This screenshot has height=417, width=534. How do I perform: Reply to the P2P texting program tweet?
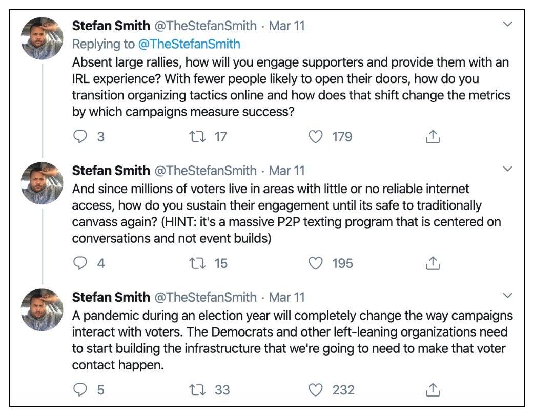coord(80,263)
